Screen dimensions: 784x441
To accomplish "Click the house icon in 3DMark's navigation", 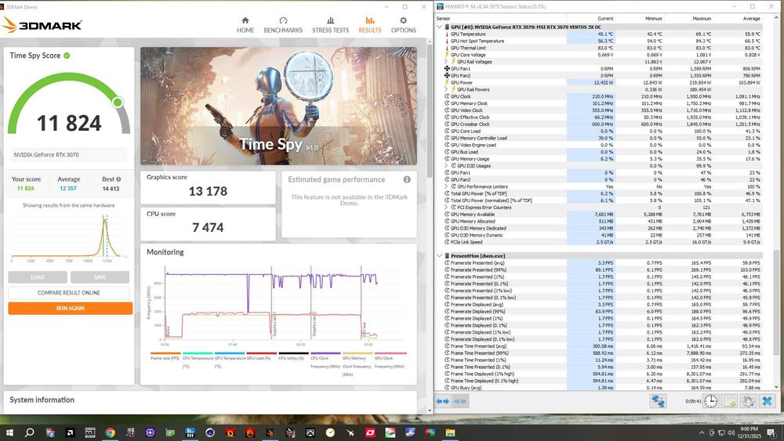I will (x=245, y=20).
